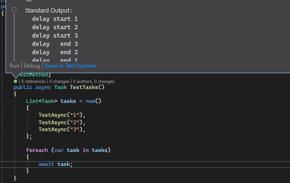The width and height of the screenshot is (290, 183).
Task: Click 'delay end 3' output line
Action: [x=55, y=44]
